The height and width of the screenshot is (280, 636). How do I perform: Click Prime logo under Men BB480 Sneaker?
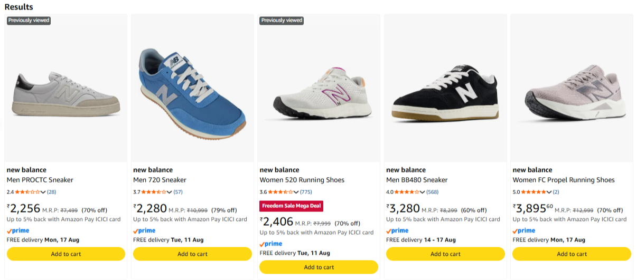tap(397, 230)
